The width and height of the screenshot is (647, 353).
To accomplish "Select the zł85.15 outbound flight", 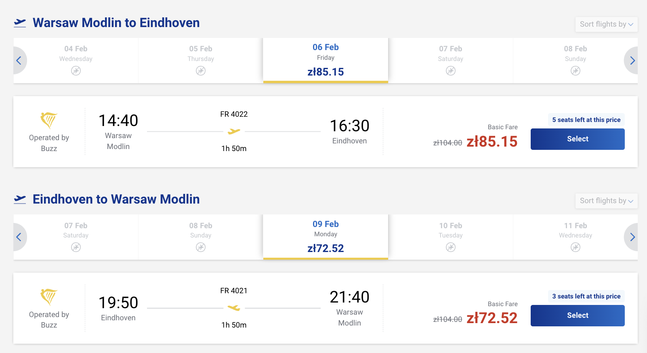I will [x=578, y=139].
